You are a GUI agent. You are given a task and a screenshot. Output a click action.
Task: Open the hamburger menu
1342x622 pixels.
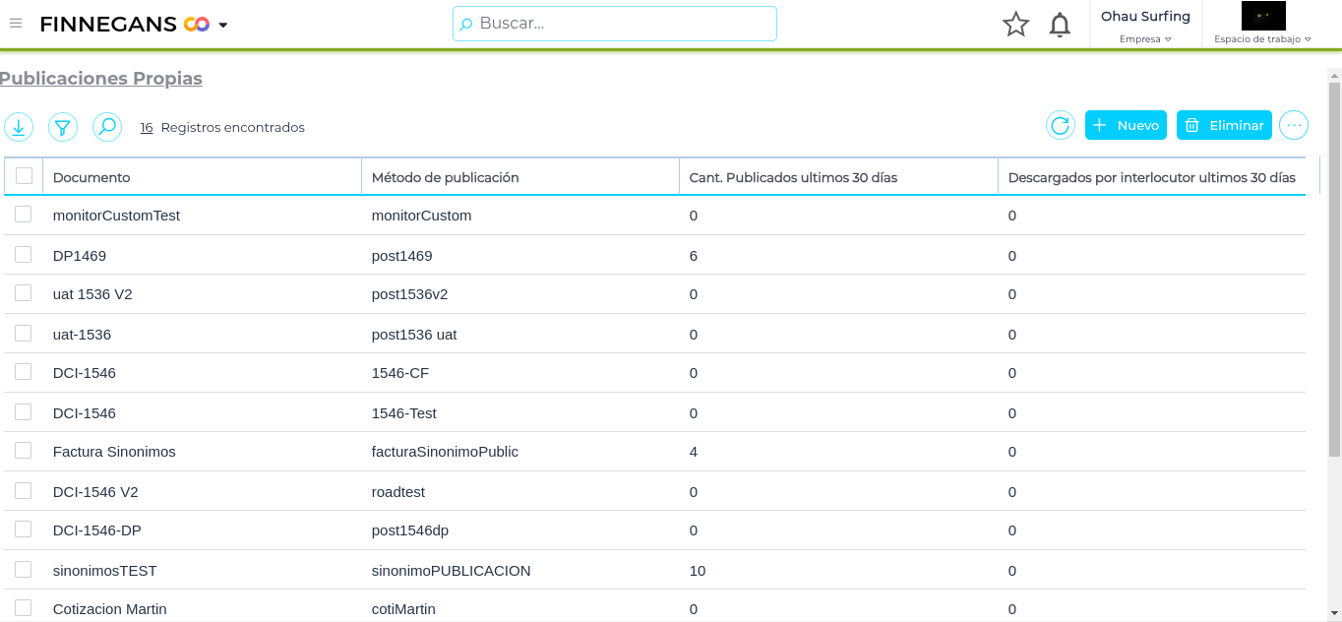(16, 24)
